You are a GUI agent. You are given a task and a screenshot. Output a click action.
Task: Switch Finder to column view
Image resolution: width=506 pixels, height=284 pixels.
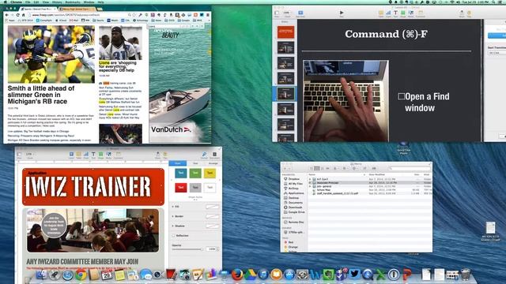(323, 168)
